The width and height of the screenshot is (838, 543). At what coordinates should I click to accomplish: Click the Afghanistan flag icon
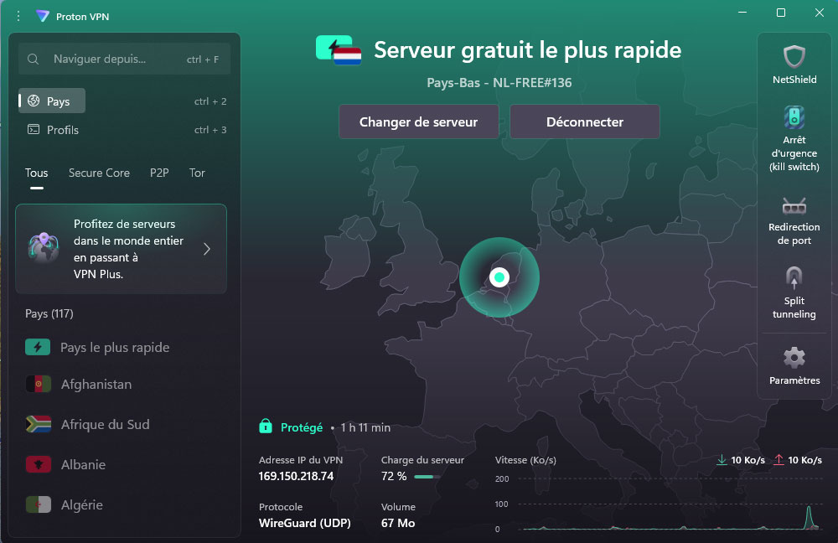tap(38, 384)
